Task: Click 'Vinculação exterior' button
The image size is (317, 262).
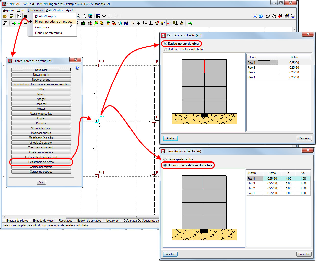Action: [x=41, y=143]
